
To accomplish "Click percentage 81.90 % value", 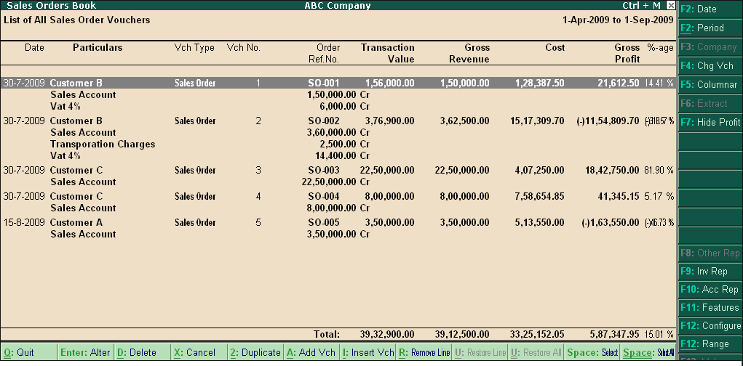I will click(659, 170).
